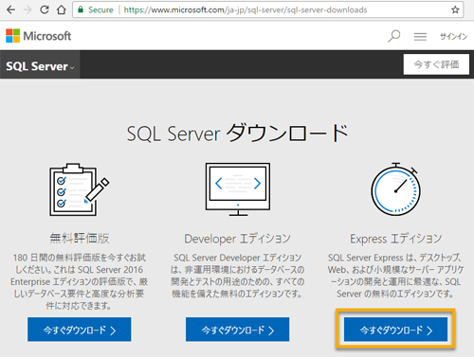Download the Developer エディション

tap(237, 330)
